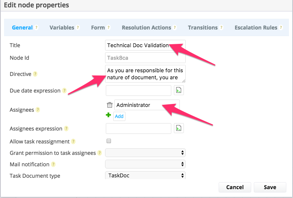This screenshot has height=198, width=293.
Task: Show help icon next to Directive
Action: [x=35, y=74]
